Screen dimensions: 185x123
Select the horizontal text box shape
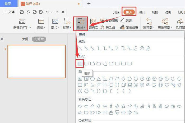pyautogui.click(x=80, y=79)
